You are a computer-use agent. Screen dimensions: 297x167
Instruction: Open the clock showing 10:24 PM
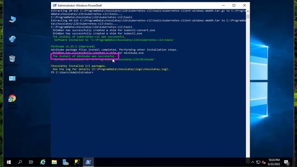click(x=274, y=162)
